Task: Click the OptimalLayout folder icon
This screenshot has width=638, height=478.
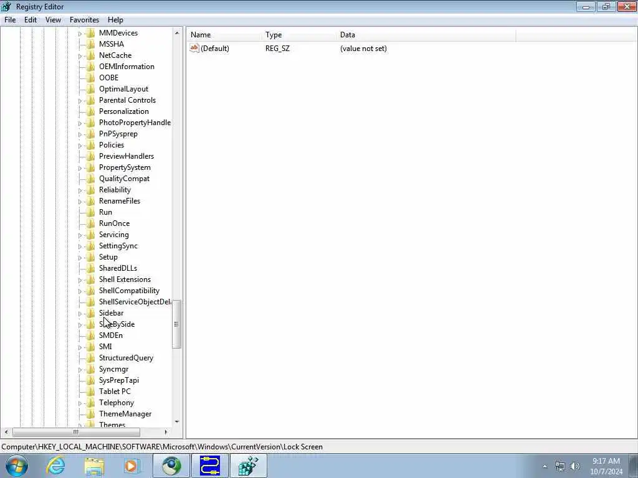Action: tap(90, 88)
